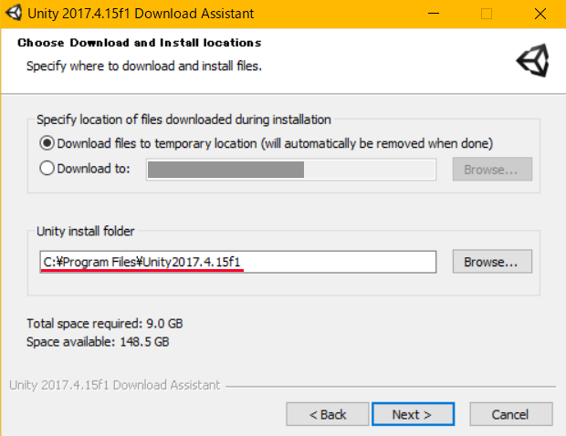
Task: Click the Unity install folder path field
Action: click(x=238, y=262)
